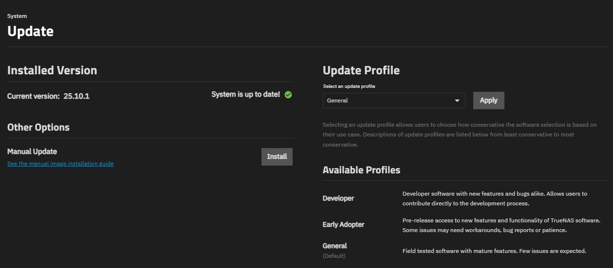Open the manual image installation guide link
The height and width of the screenshot is (268, 613).
60,164
